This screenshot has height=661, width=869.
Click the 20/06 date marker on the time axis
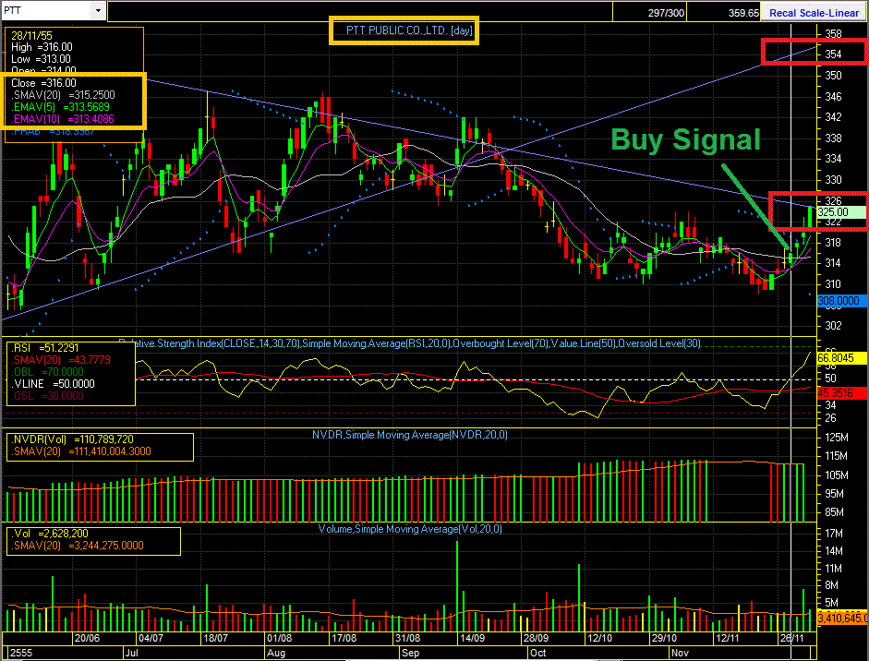pos(87,638)
